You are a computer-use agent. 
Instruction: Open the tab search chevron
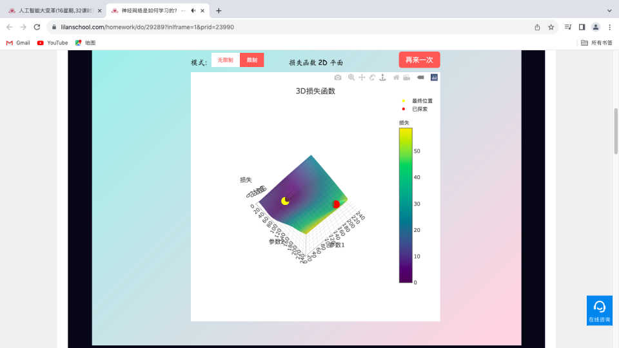(609, 11)
